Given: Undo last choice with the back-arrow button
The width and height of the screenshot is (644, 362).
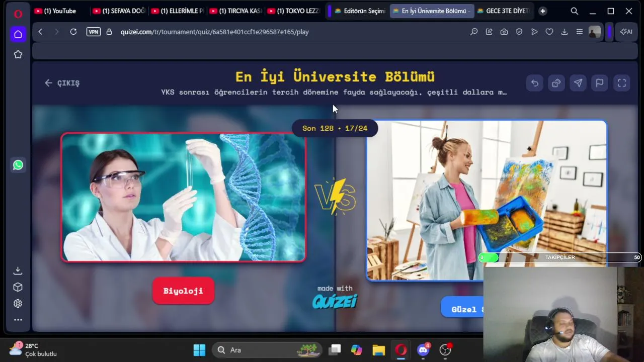Looking at the screenshot, I should coord(535,83).
